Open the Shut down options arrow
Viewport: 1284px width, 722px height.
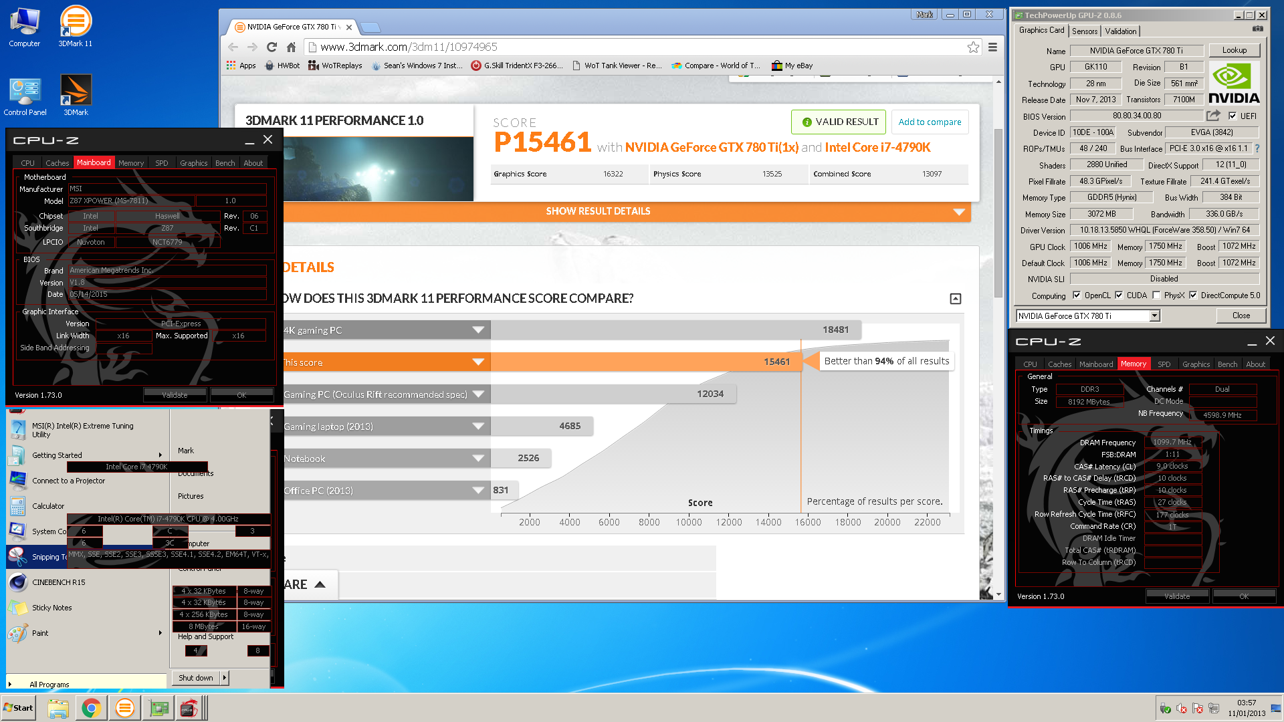225,677
